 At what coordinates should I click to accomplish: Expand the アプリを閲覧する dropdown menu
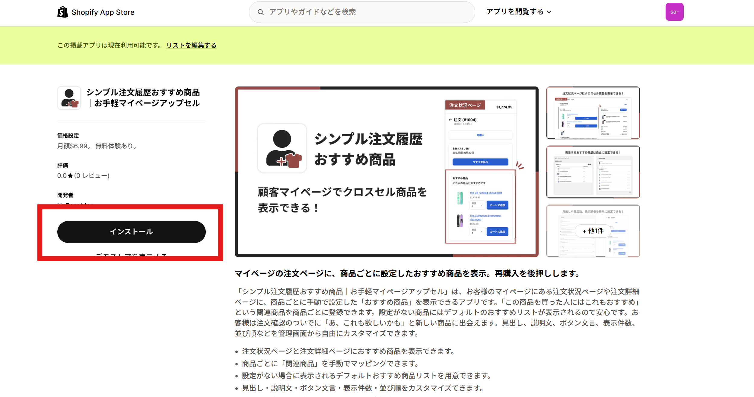coord(519,12)
